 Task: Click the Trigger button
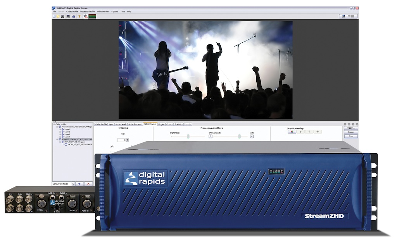(x=350, y=128)
